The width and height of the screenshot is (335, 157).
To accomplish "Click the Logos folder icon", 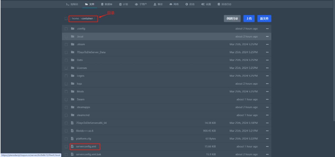I will 73,76.
